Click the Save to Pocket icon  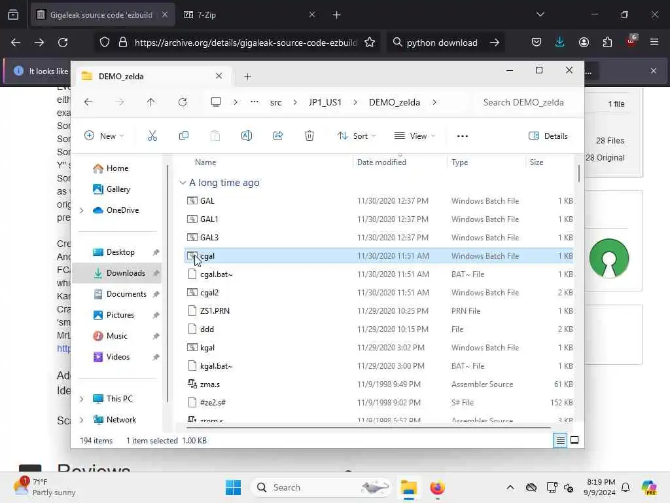(x=537, y=43)
